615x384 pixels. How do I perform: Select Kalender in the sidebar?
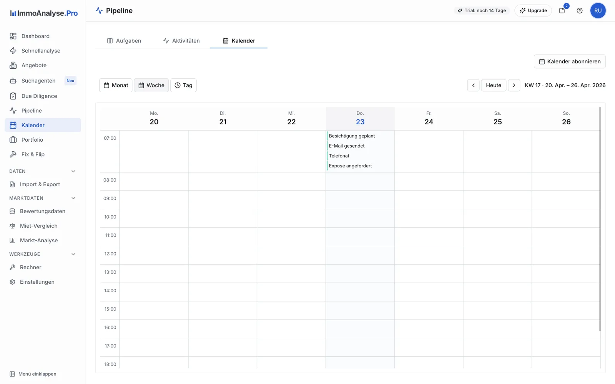pyautogui.click(x=43, y=125)
